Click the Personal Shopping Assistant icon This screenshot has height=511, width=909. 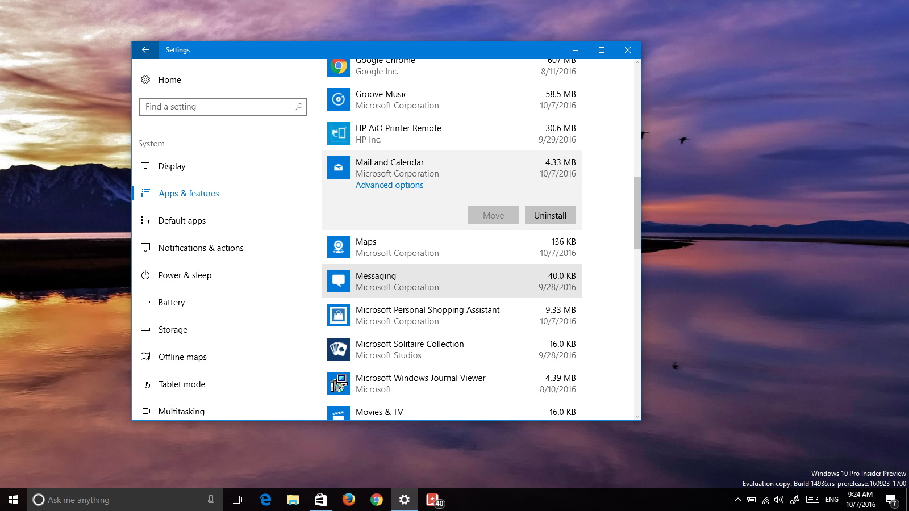point(339,315)
